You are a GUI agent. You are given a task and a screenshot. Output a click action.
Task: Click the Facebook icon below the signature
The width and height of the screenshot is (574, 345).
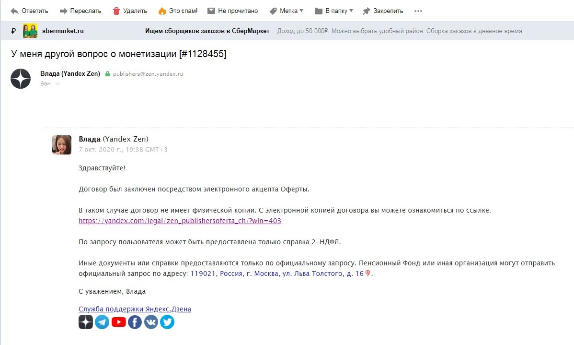coord(135,321)
